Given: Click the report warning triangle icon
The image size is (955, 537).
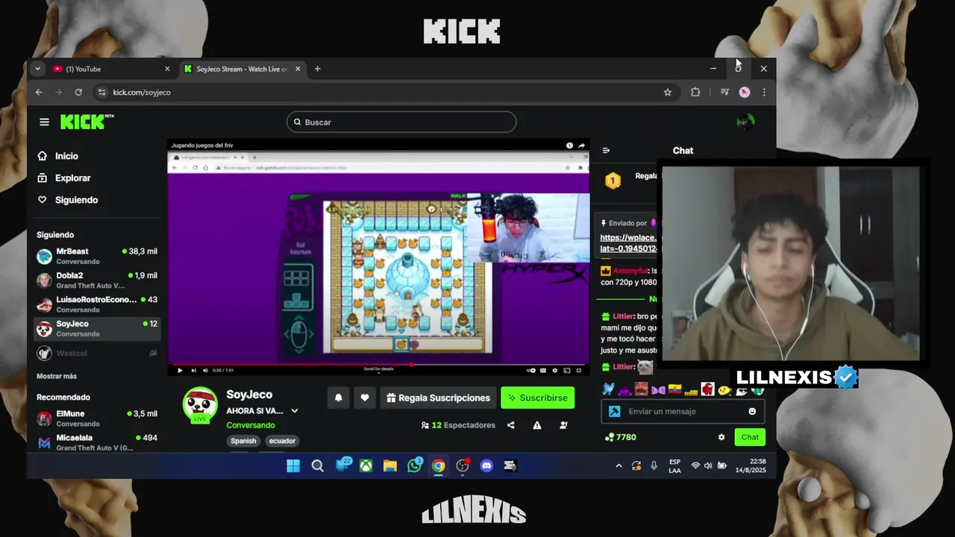Looking at the screenshot, I should click(x=537, y=425).
